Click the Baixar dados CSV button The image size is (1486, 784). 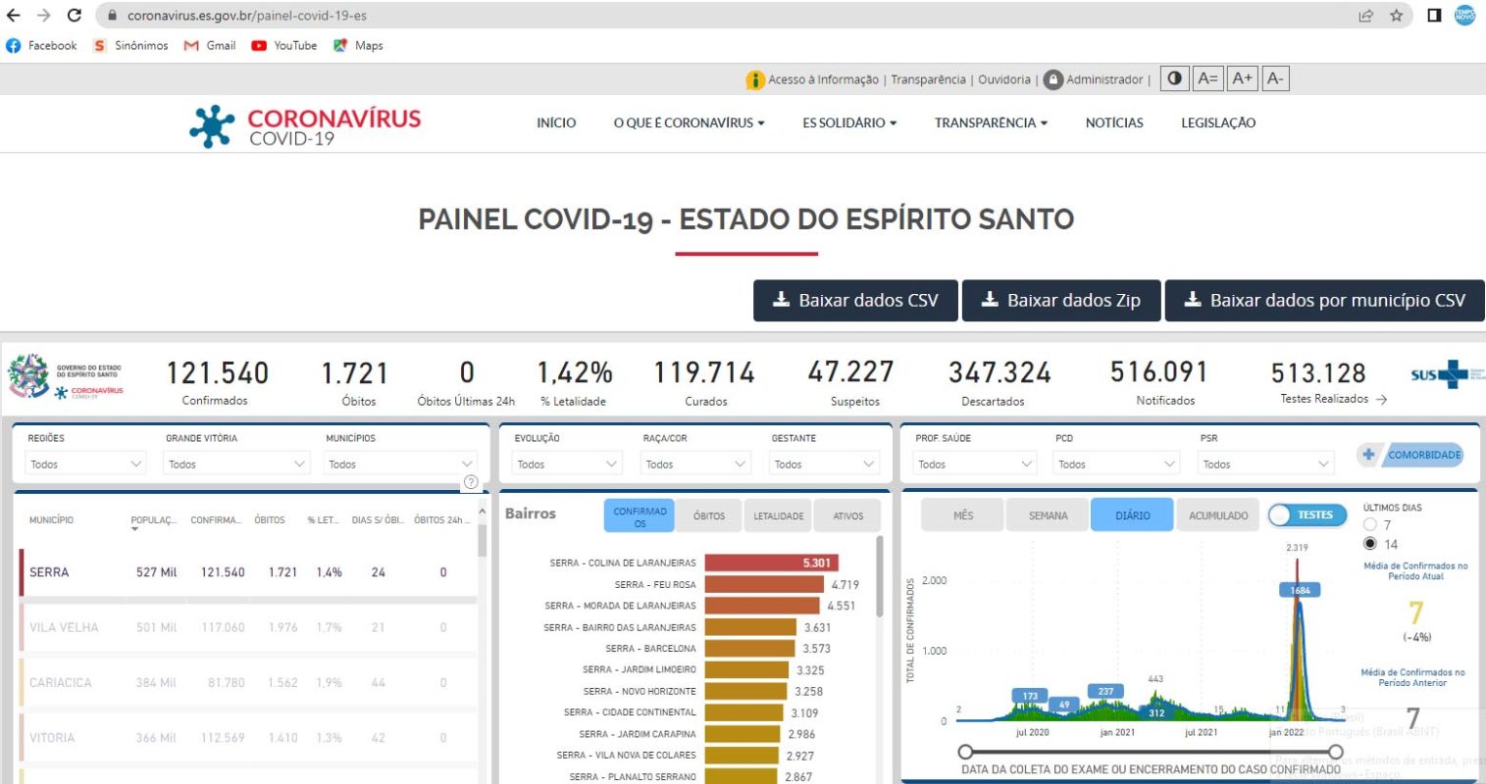tap(855, 301)
